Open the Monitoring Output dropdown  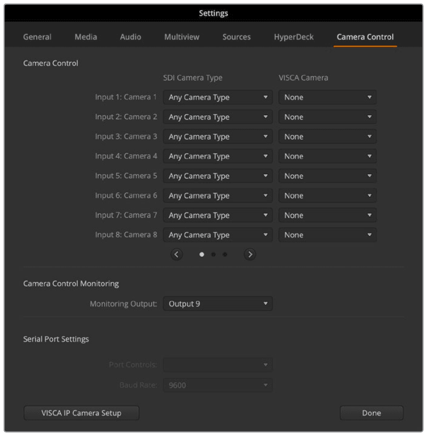217,303
